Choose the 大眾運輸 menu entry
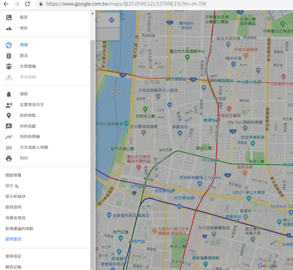The image size is (293, 270). [28, 66]
